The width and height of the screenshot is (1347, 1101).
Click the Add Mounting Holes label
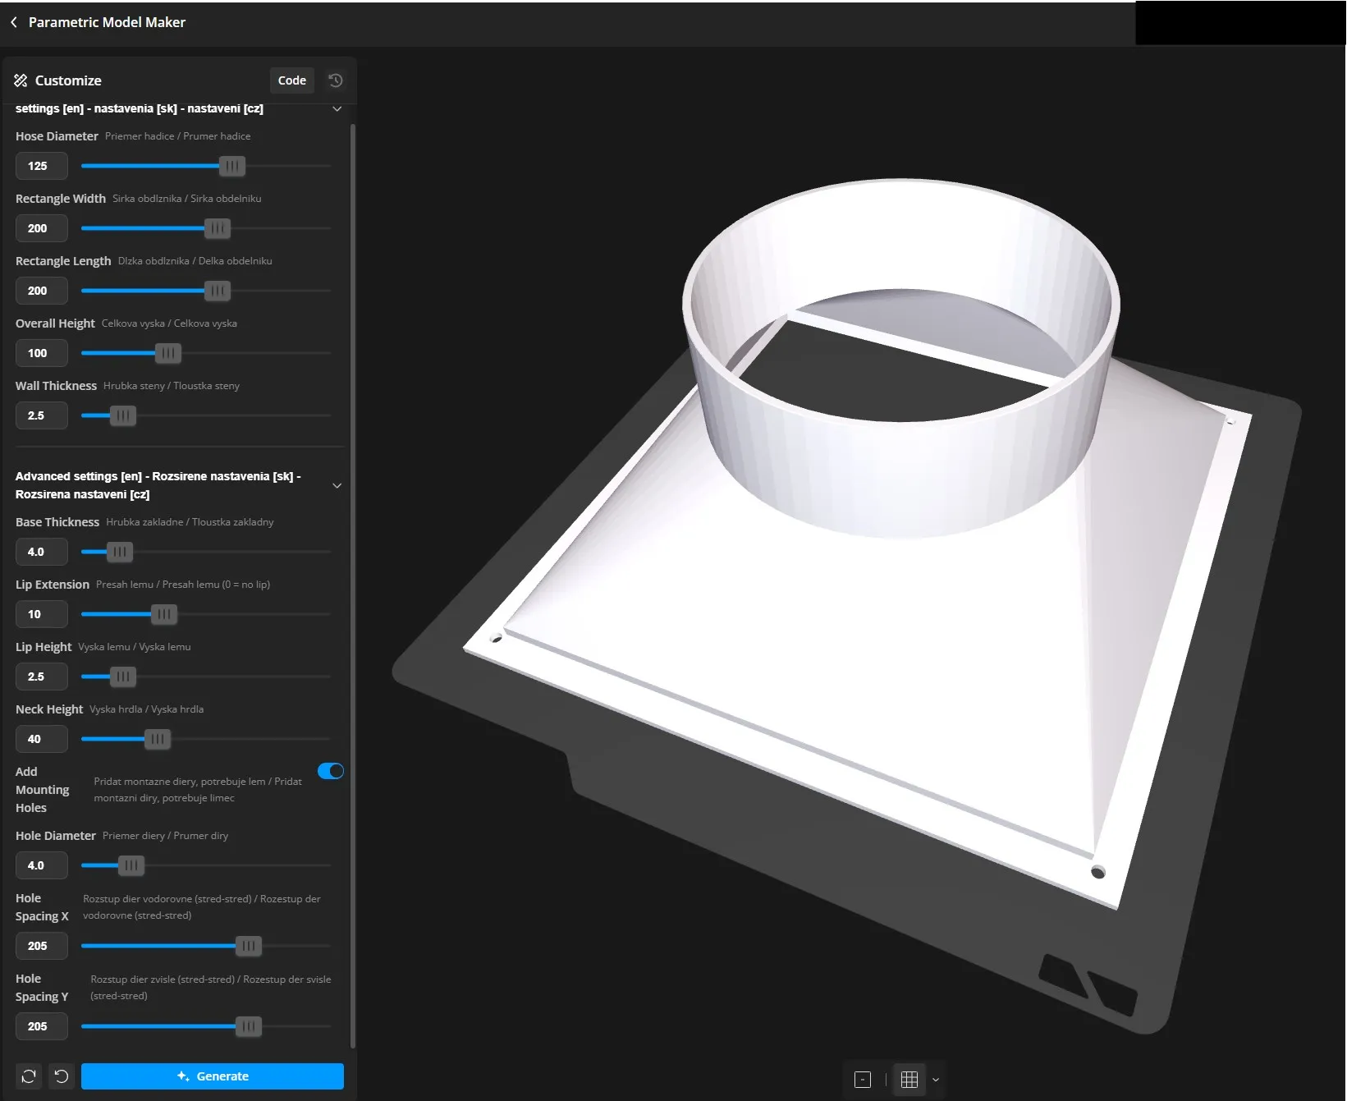[x=42, y=790]
